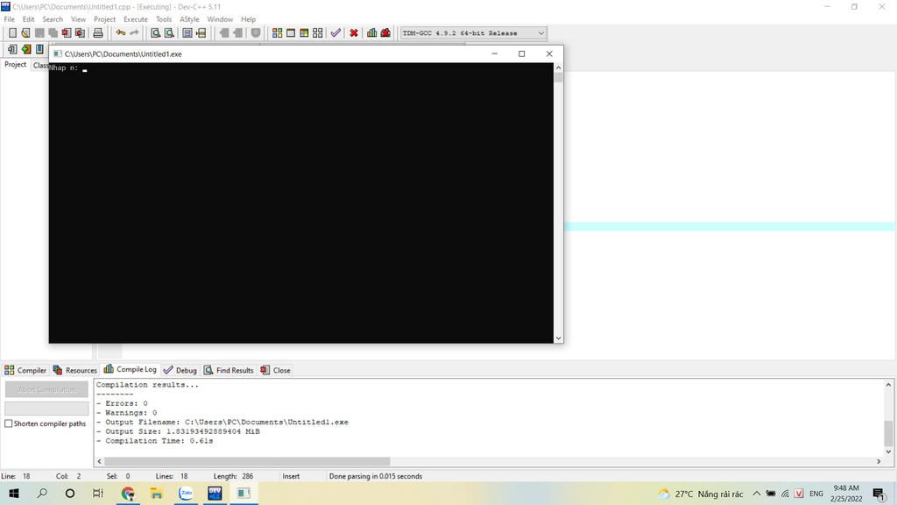Click the Save file toolbar icon
897x505 pixels.
click(39, 33)
